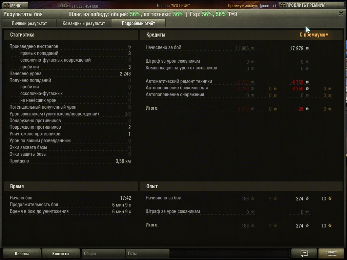Click 'Произведено выстрелов' row
Screen dimensions: 347x260
70,46
